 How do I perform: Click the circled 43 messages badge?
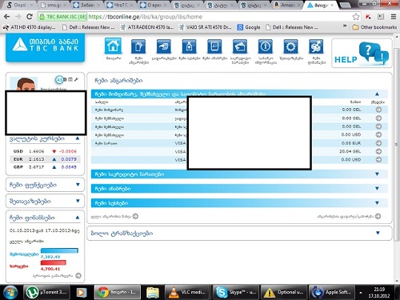[x=59, y=79]
